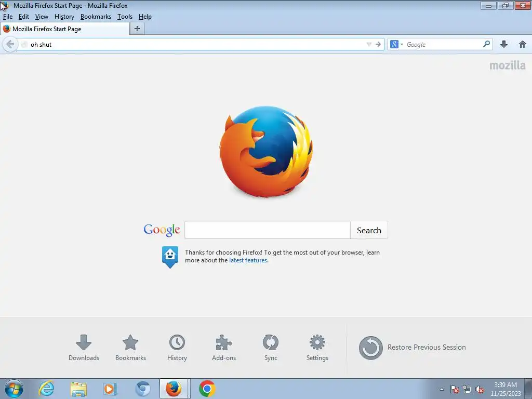Click the magnifying glass search icon
The height and width of the screenshot is (399, 532).
486,44
